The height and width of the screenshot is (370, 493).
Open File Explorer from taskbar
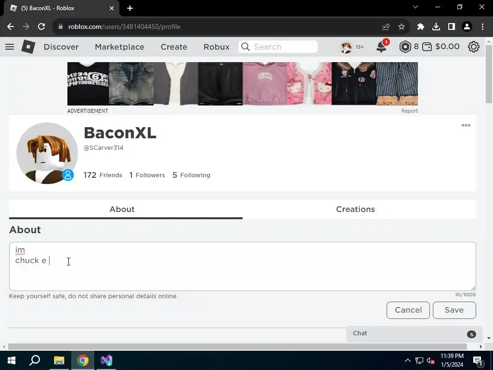pyautogui.click(x=59, y=360)
